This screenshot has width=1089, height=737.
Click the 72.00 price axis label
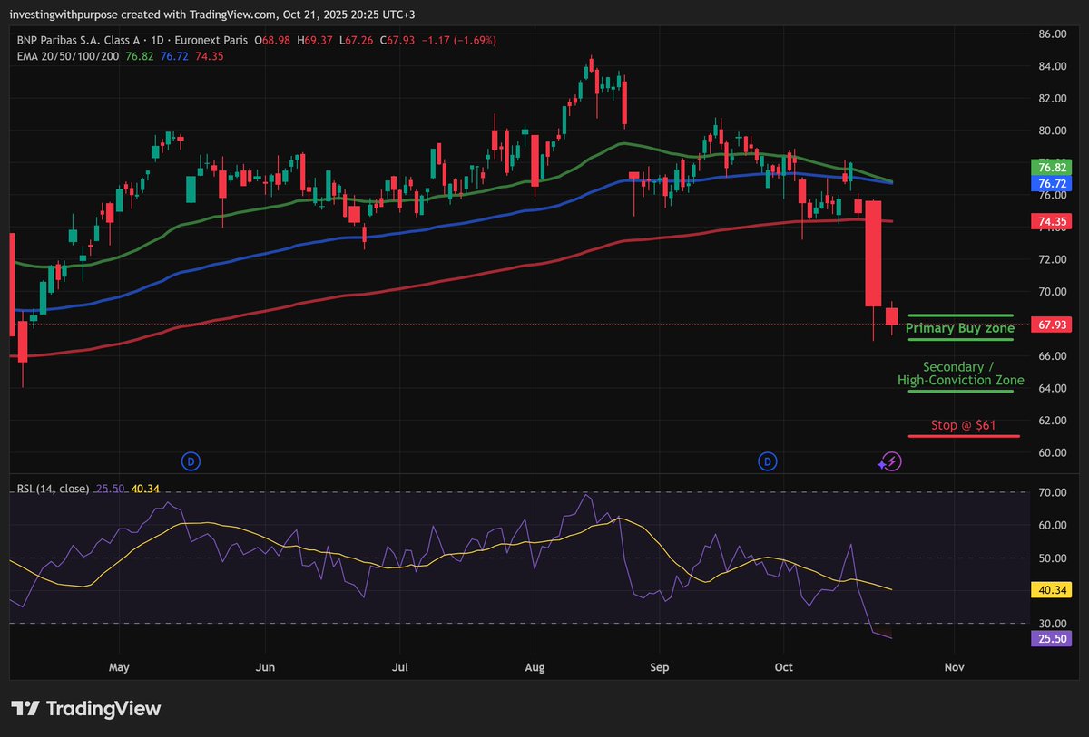point(1051,259)
